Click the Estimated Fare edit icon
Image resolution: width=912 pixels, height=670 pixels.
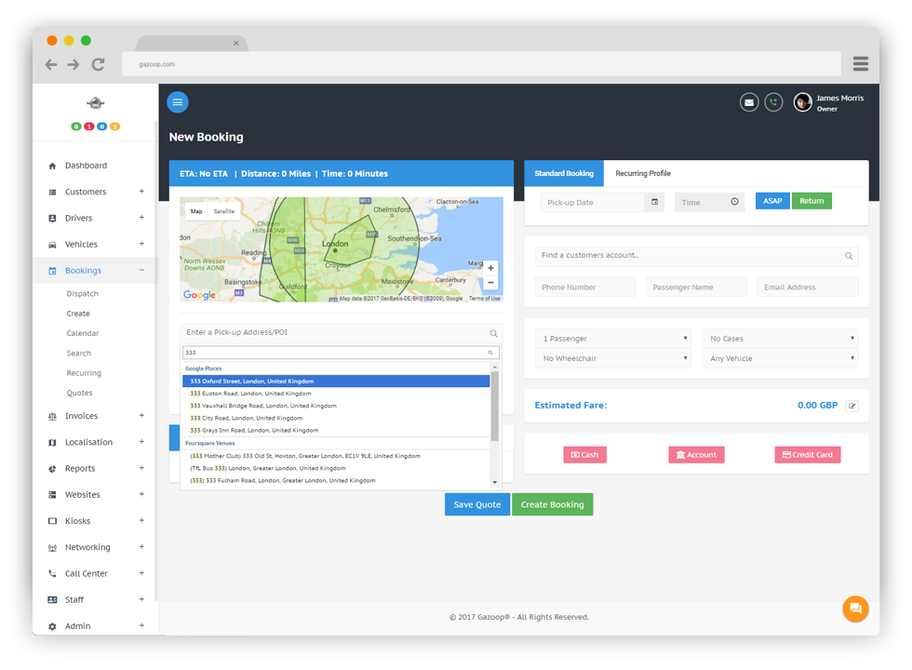click(853, 406)
